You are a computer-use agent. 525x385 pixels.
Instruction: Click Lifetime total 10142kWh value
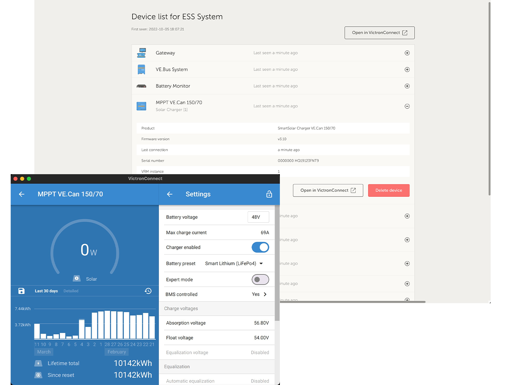coord(133,363)
